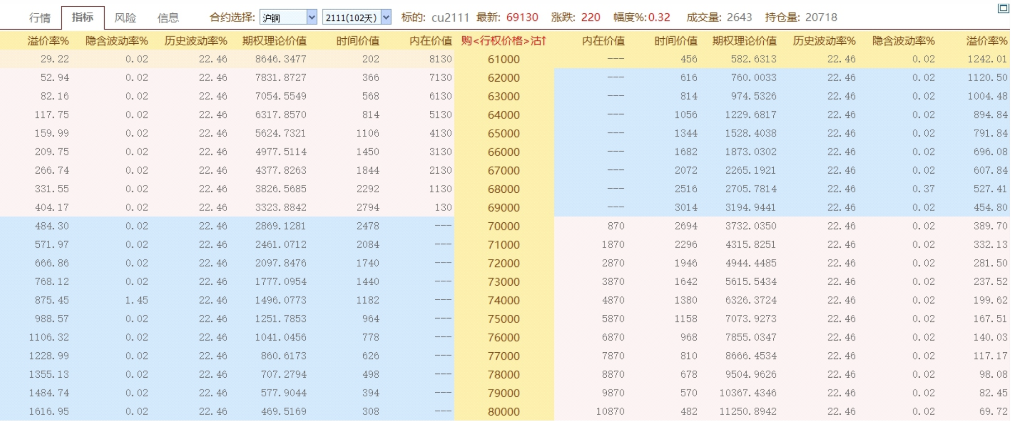Select the 信息 tab
1011x421 pixels.
point(169,17)
